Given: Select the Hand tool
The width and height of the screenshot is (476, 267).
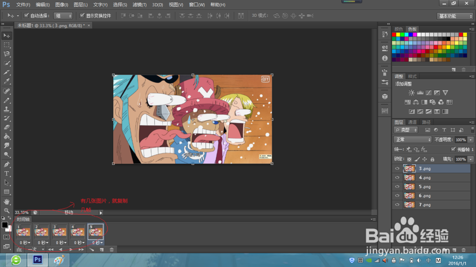Looking at the screenshot, I should click(7, 201).
